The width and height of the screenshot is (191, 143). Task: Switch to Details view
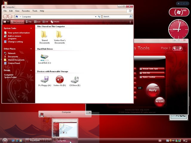[55, 22]
